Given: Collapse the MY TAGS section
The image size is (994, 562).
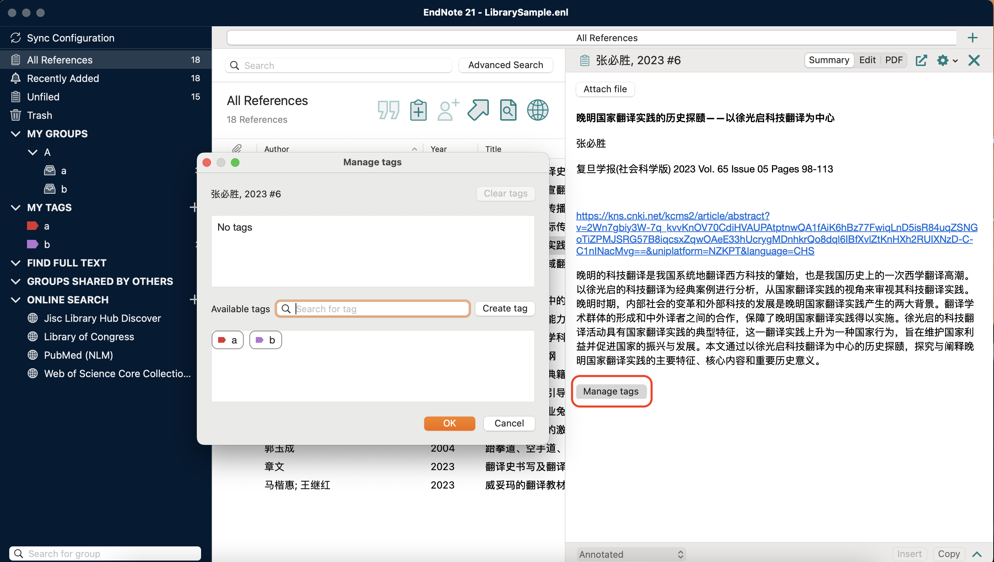Looking at the screenshot, I should tap(16, 208).
